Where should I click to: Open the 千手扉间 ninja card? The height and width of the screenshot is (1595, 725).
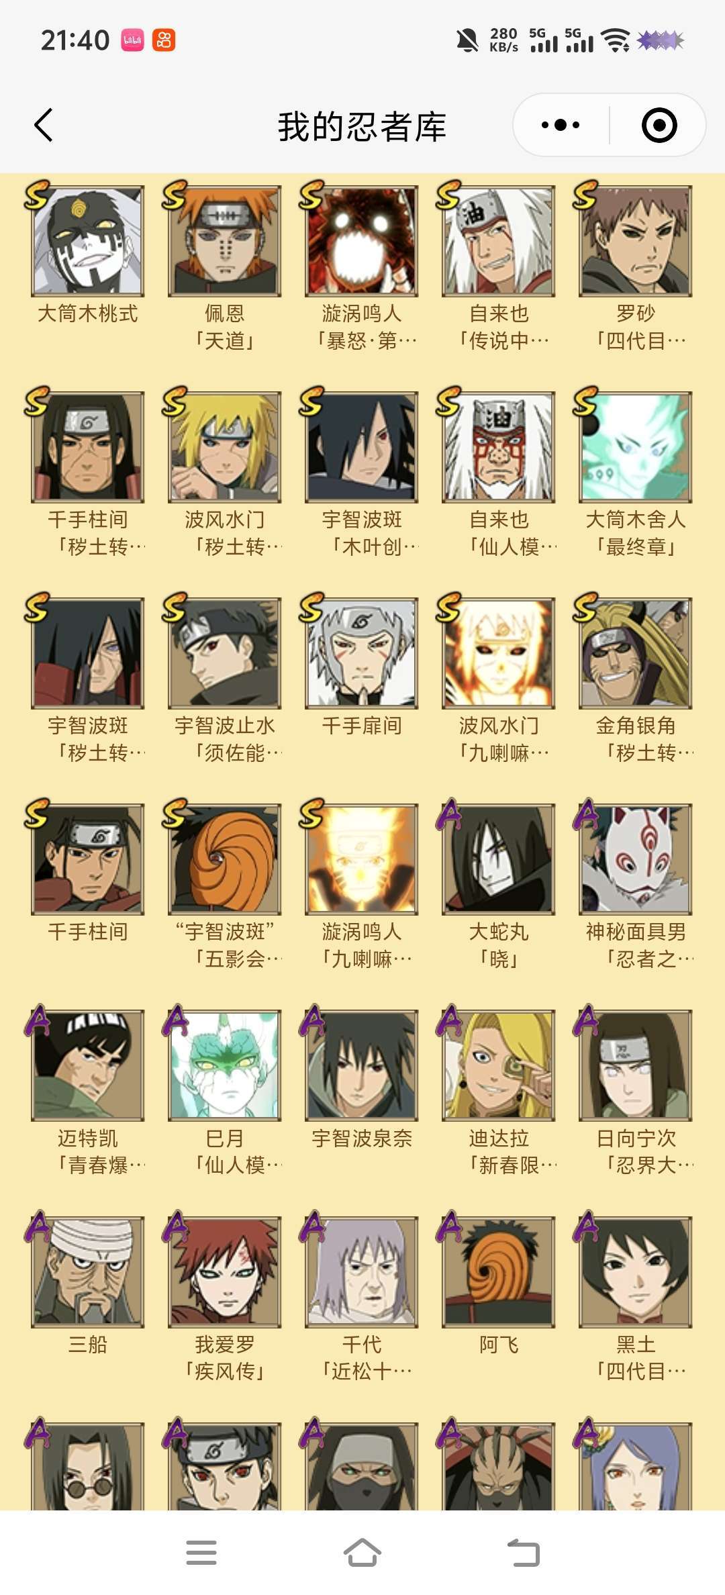[x=362, y=653]
